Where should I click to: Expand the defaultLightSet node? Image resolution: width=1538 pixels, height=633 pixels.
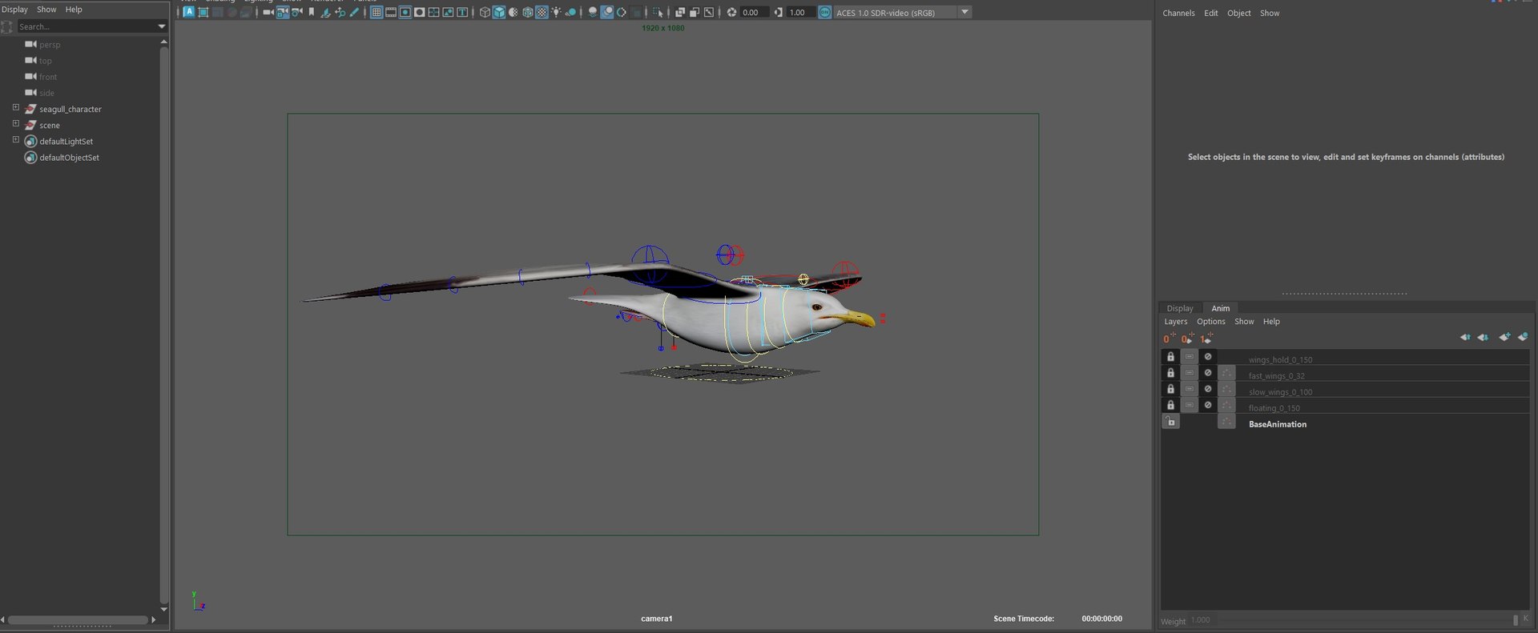coord(15,139)
